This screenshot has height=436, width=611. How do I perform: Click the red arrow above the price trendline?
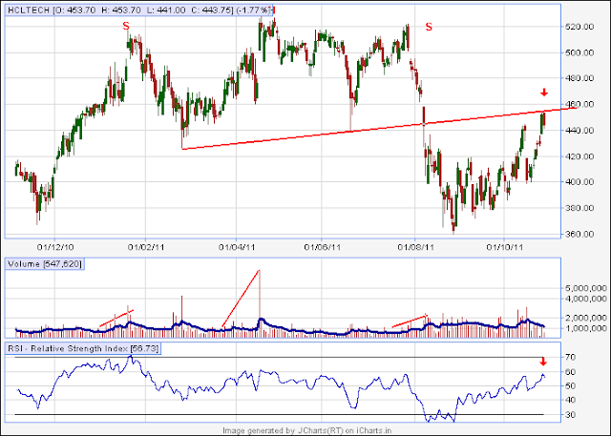[544, 93]
